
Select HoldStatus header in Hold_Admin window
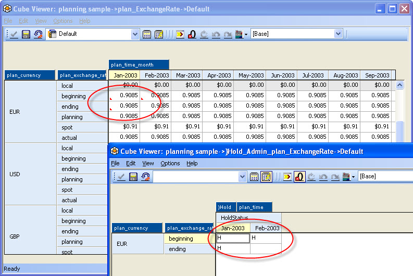pyautogui.click(x=248, y=218)
